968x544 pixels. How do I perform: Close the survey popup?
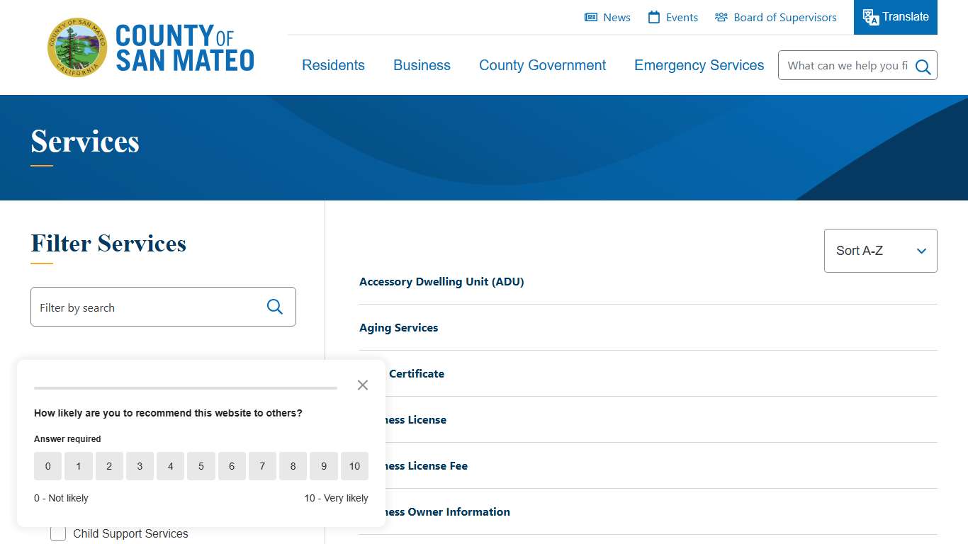363,385
